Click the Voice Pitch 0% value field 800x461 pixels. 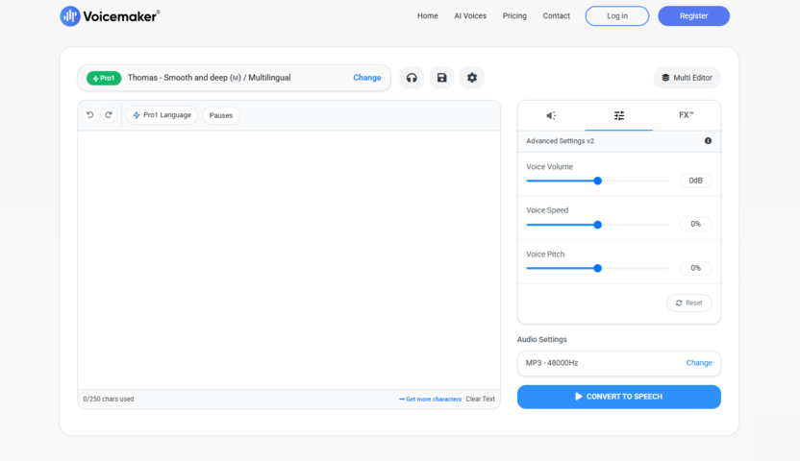(x=695, y=268)
